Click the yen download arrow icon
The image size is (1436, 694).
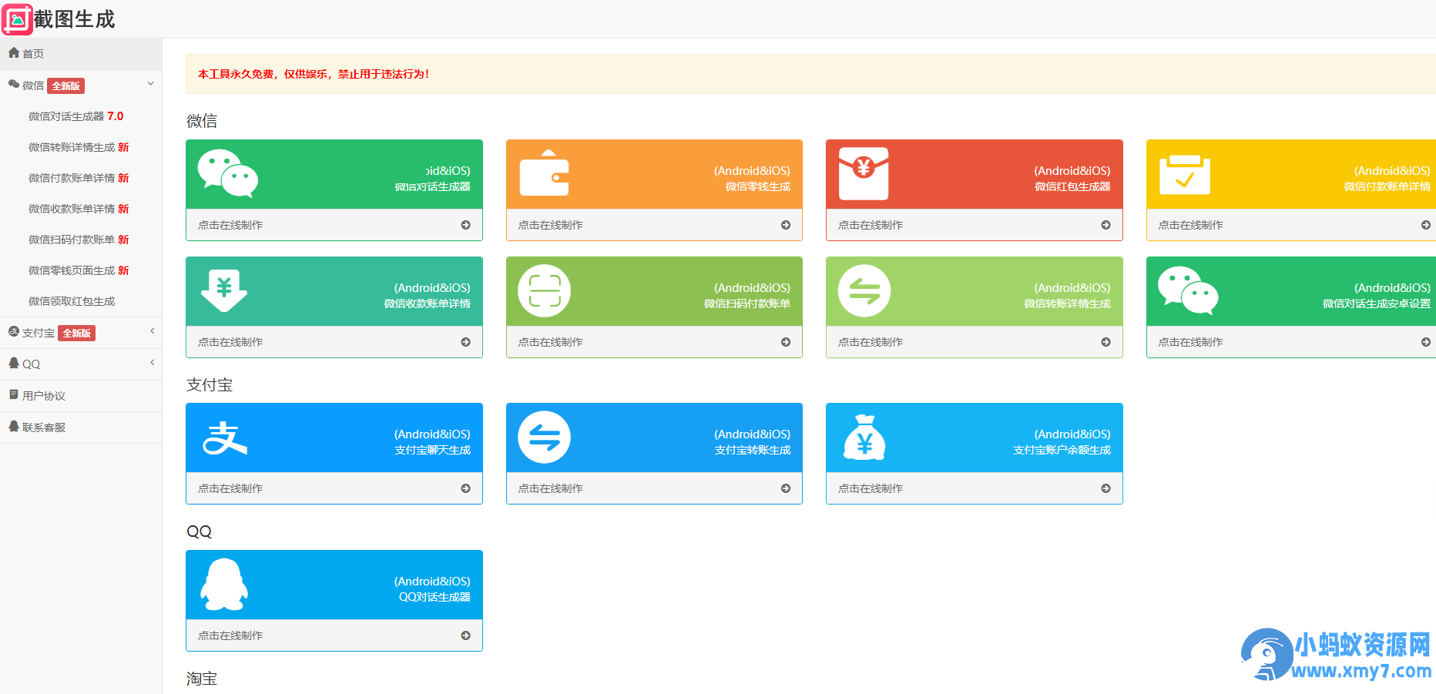click(224, 290)
